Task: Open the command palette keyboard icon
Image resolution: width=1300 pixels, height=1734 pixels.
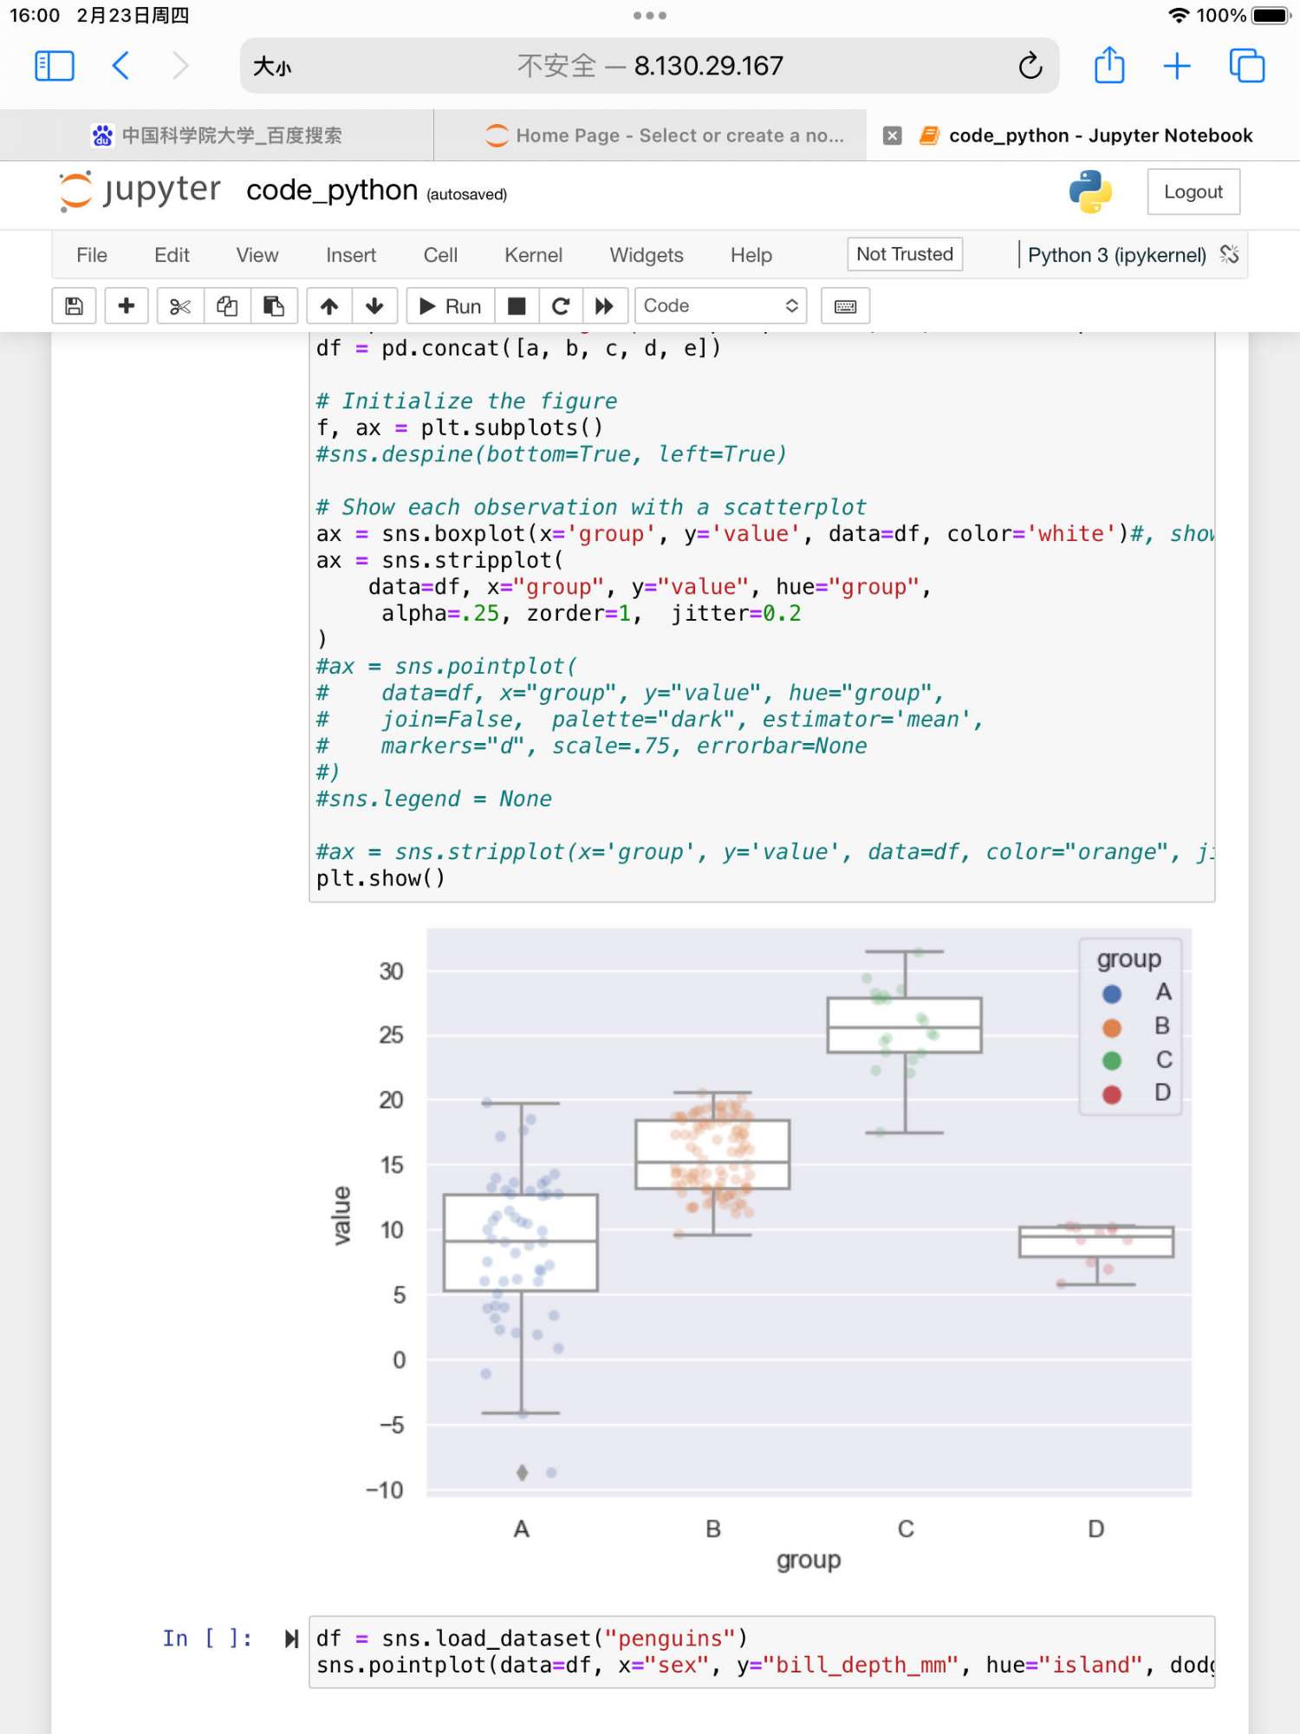Action: [845, 306]
